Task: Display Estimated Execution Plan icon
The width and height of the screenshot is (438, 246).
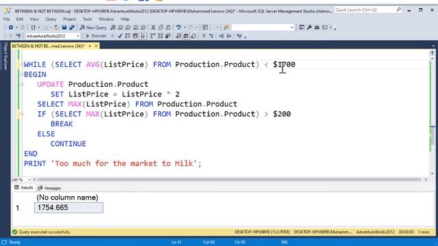Action: pos(127,36)
